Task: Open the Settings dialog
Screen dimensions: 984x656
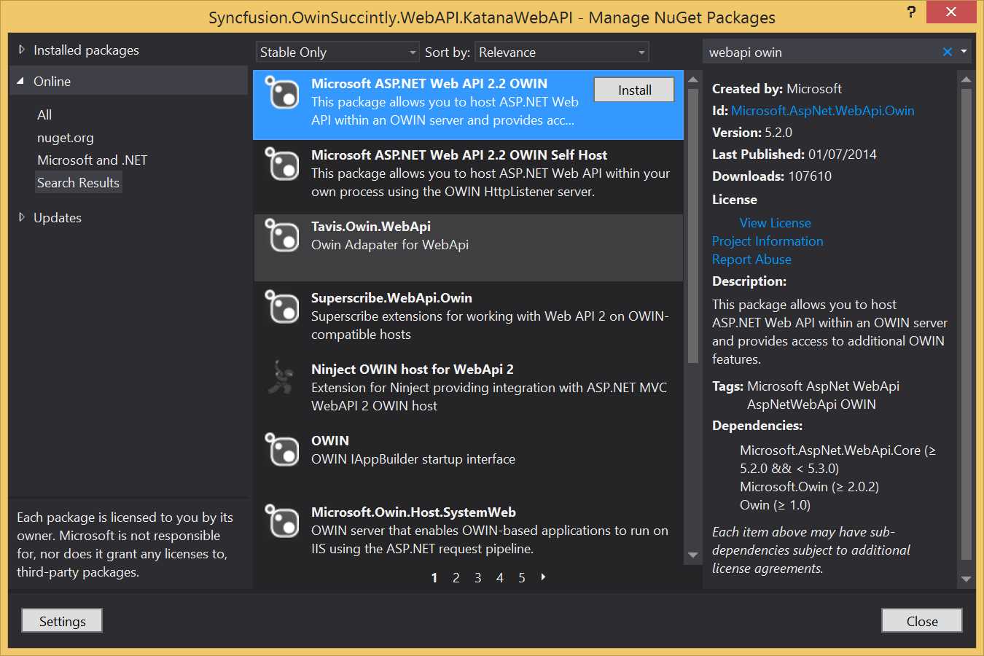Action: (x=62, y=621)
